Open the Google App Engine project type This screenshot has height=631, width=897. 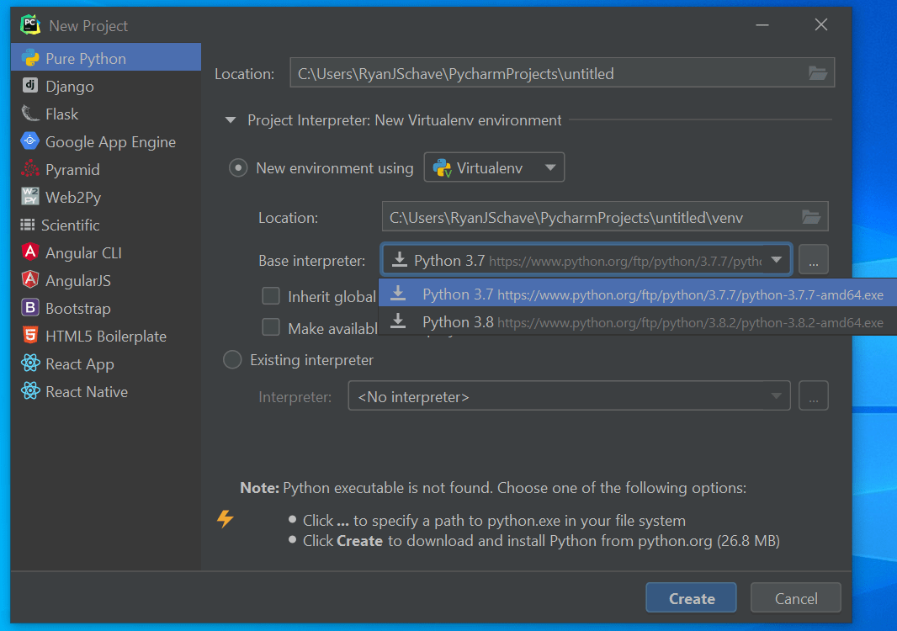coord(103,141)
